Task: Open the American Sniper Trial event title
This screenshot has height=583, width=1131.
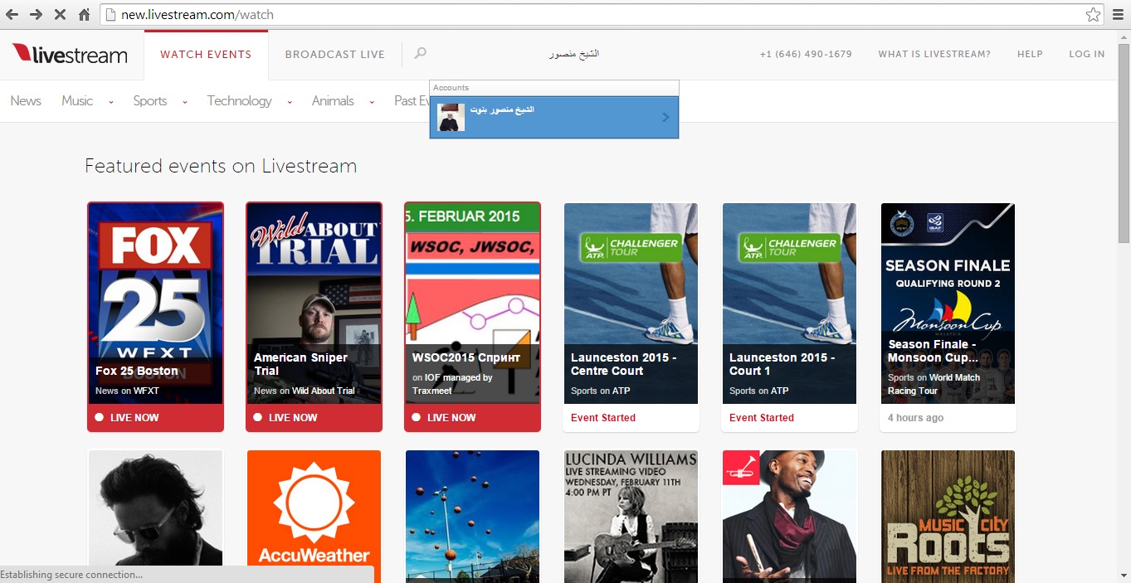Action: click(301, 364)
